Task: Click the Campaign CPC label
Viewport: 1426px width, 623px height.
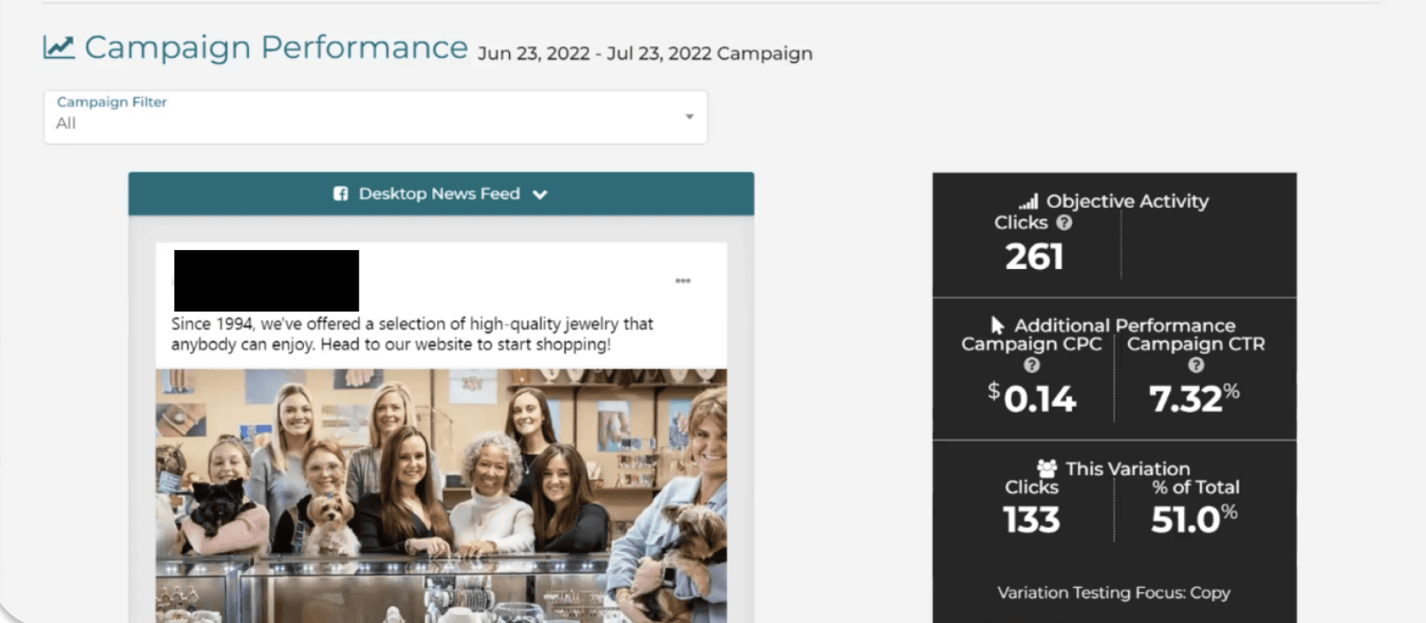Action: [x=1031, y=344]
